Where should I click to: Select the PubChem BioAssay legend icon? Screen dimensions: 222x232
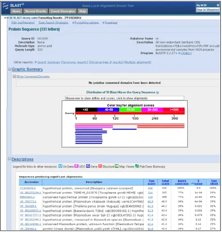[x=137, y=166]
